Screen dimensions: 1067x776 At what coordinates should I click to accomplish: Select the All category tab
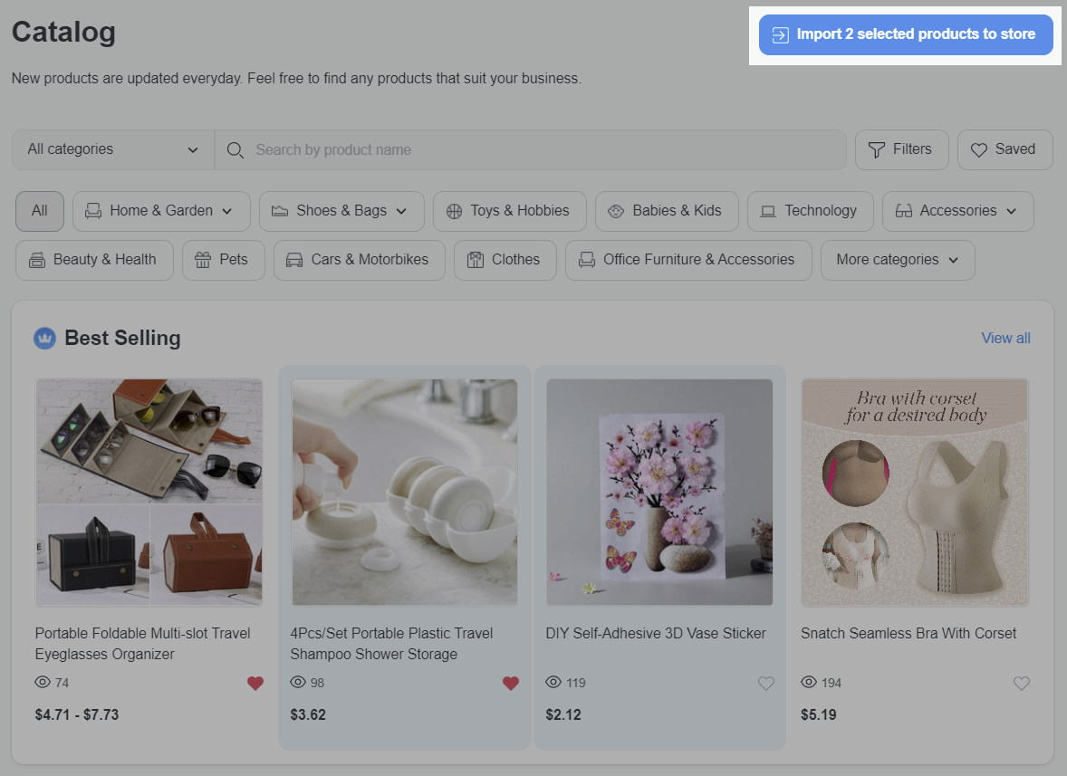point(40,211)
